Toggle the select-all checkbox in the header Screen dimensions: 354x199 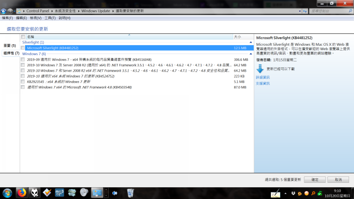23,37
